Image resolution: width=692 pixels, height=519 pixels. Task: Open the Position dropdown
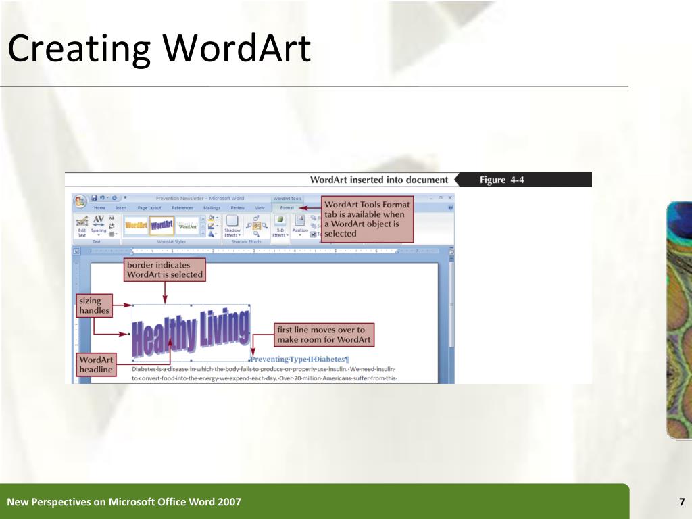click(299, 226)
